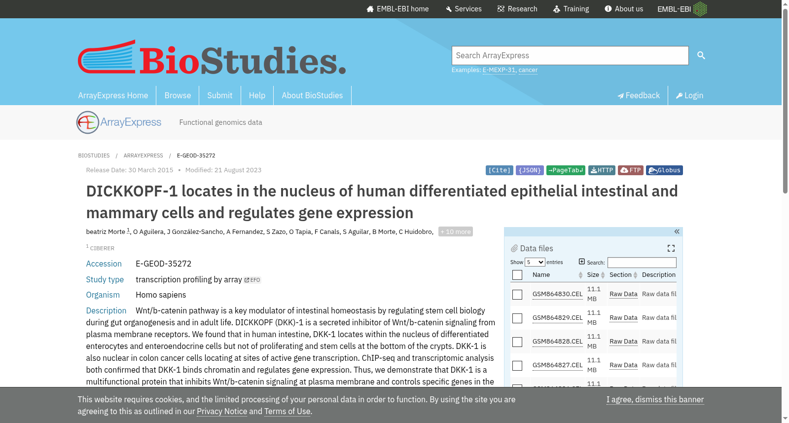Click the EFO ontology link icon

[252, 280]
